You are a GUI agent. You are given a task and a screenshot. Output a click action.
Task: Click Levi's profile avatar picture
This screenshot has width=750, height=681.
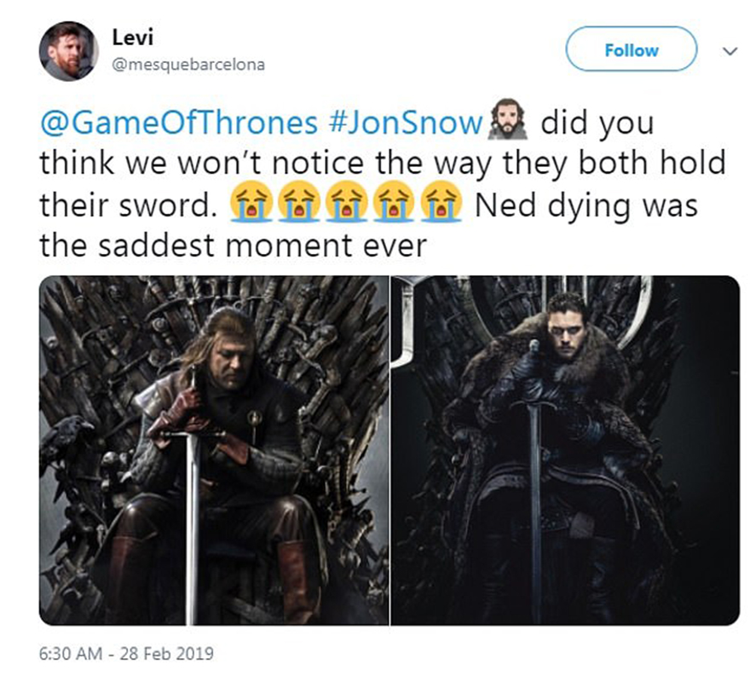coord(69,50)
